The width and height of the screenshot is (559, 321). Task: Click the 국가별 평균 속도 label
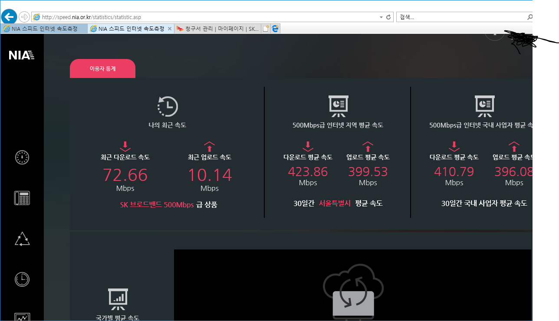118,318
